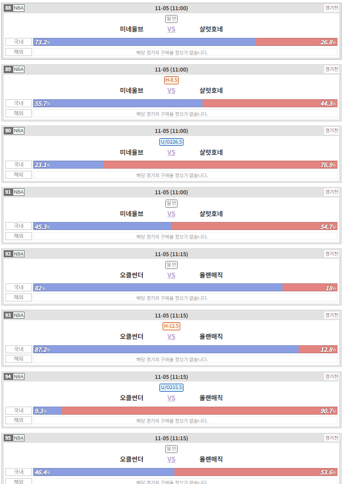Click the 경기전 status of game 91
Screen dimensions: 345x484
pos(332,192)
